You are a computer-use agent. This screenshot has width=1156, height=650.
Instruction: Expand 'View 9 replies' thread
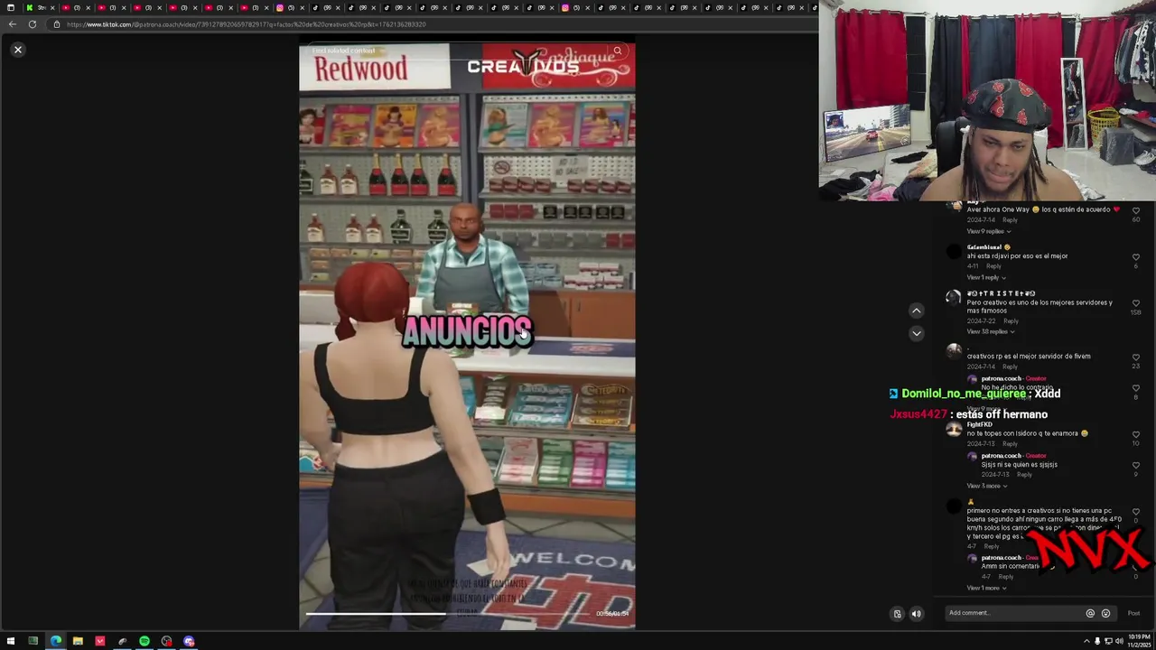(x=988, y=231)
